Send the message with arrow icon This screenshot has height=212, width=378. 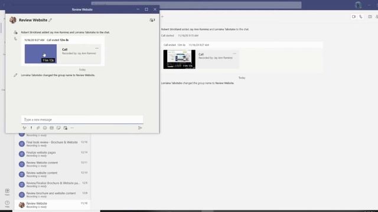point(140,128)
